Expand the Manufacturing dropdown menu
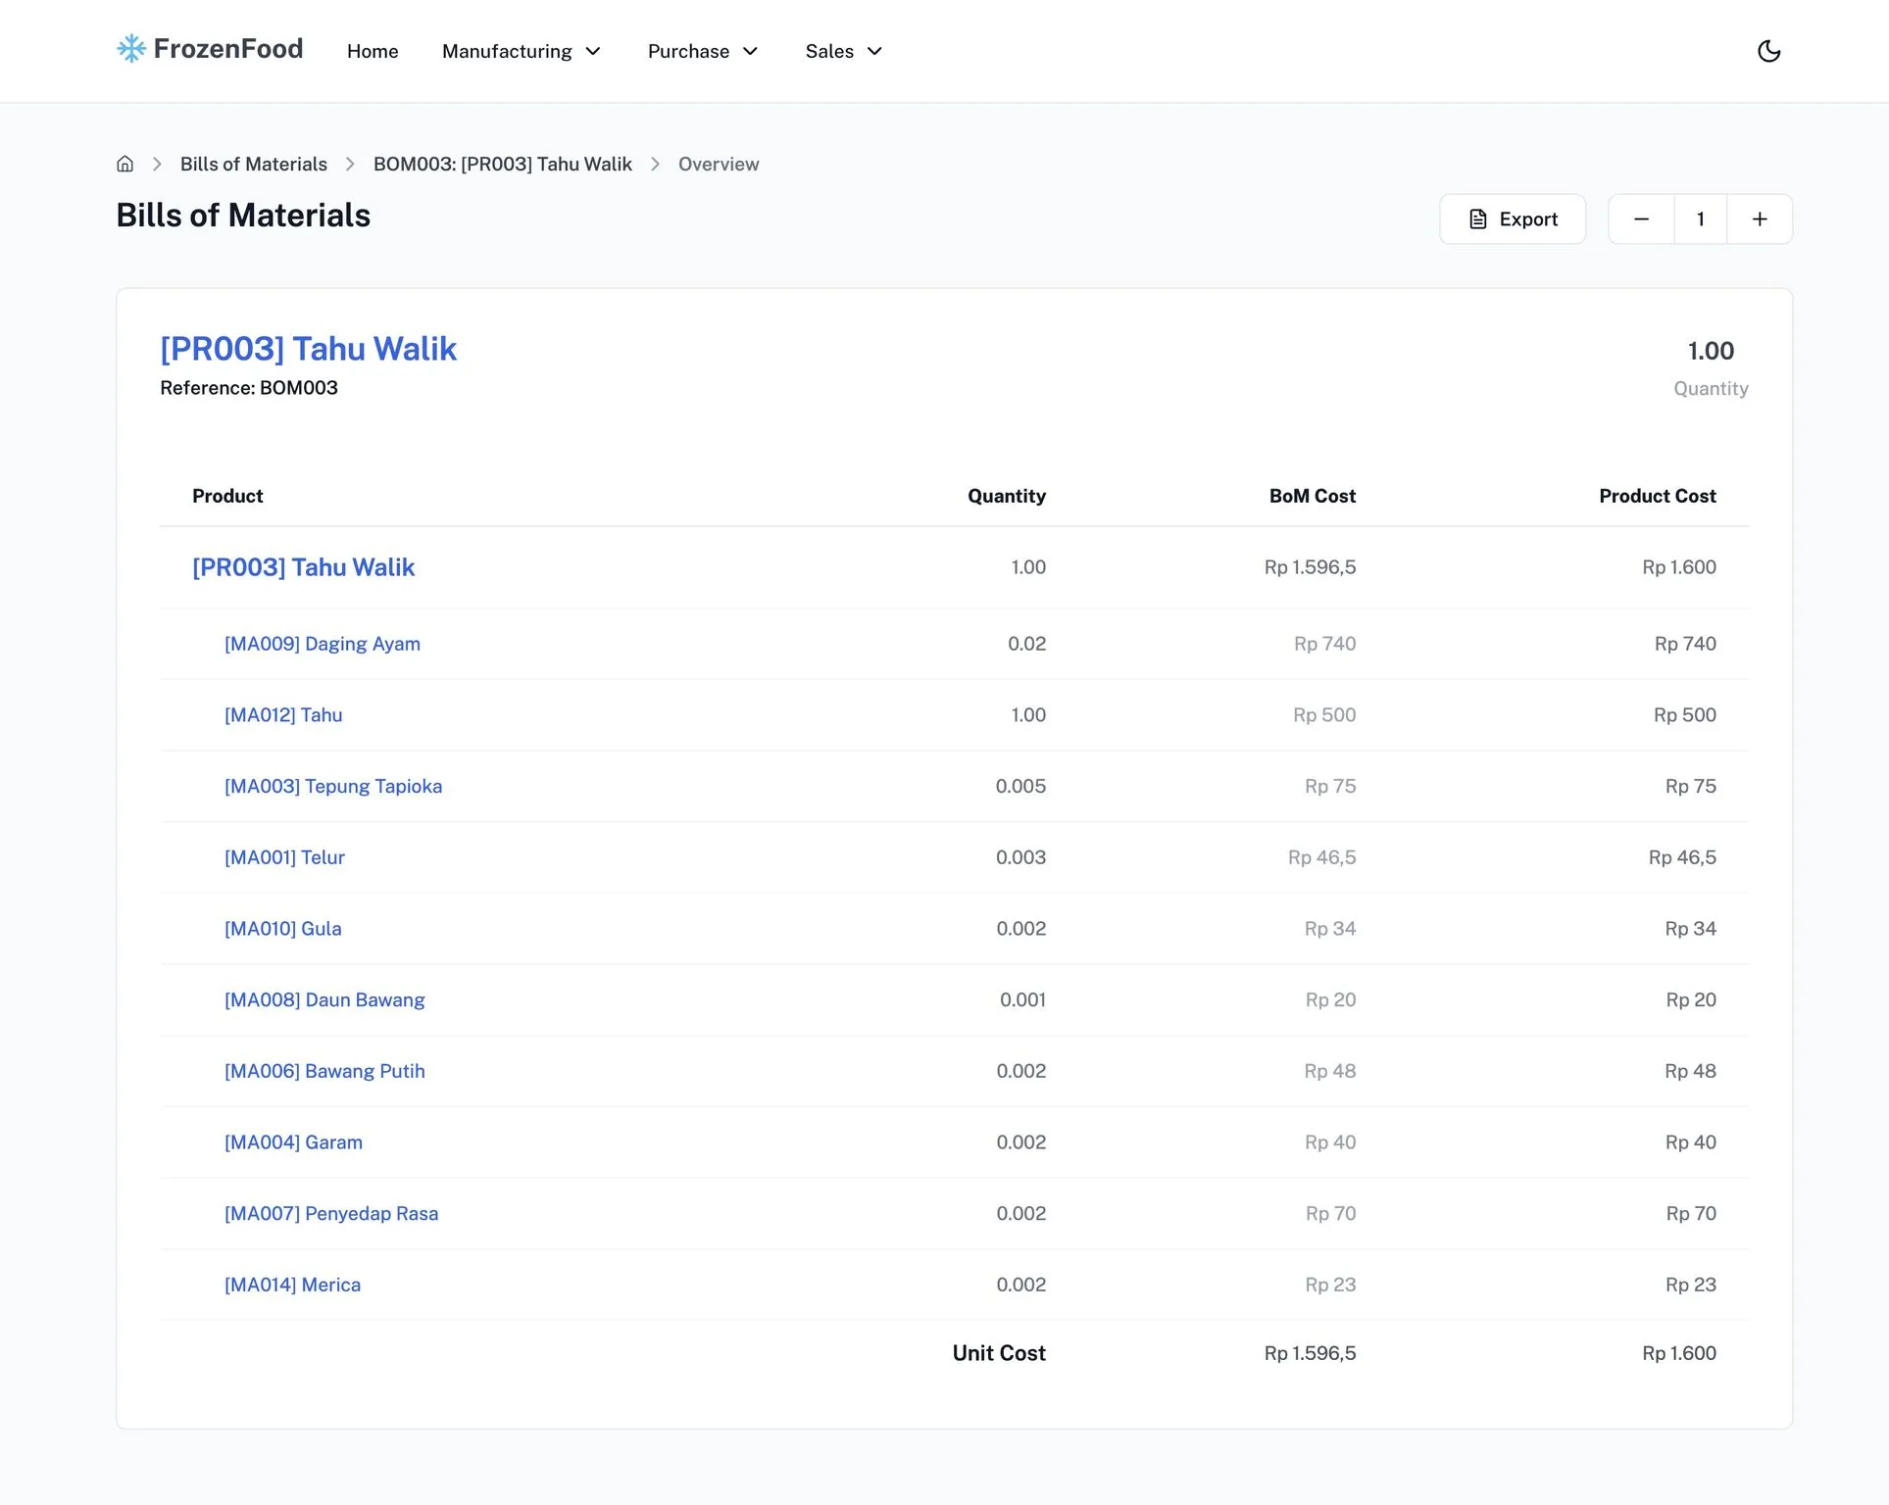Image resolution: width=1889 pixels, height=1505 pixels. pyautogui.click(x=522, y=51)
